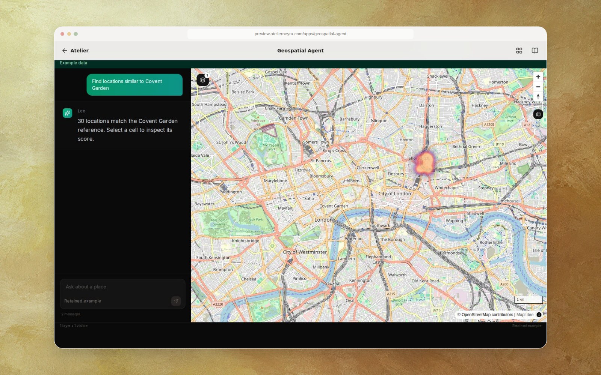
Task: Click the Covent Garden map label
Action: [334, 206]
